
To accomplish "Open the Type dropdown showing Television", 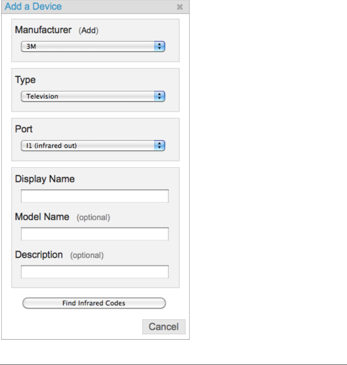I will click(93, 96).
